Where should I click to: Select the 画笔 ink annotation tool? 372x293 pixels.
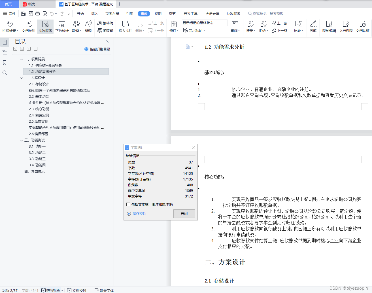pyautogui.click(x=313, y=26)
